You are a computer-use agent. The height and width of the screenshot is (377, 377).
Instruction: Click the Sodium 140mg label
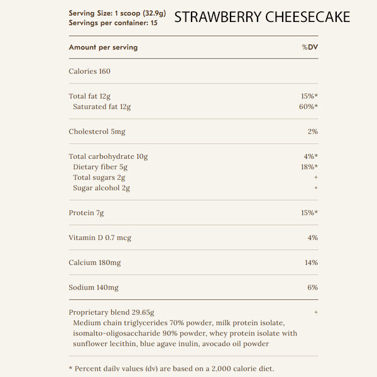pyautogui.click(x=94, y=288)
